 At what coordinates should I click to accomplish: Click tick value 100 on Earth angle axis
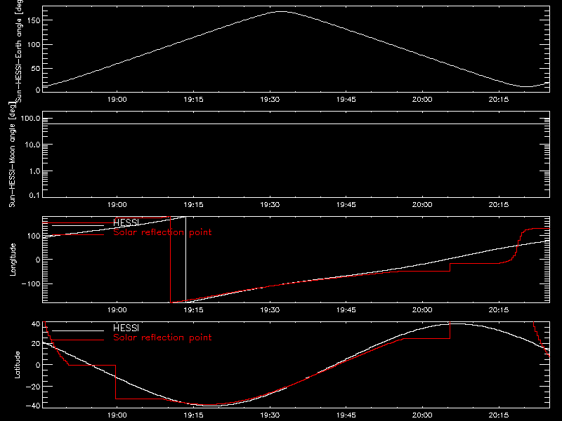pos(33,44)
